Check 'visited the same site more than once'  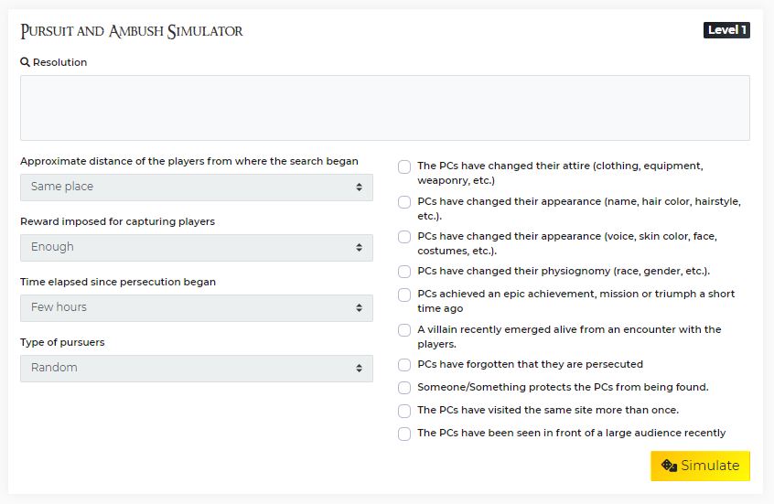(x=404, y=411)
